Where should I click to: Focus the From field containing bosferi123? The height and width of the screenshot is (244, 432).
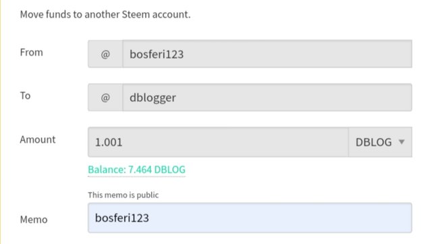click(x=267, y=54)
